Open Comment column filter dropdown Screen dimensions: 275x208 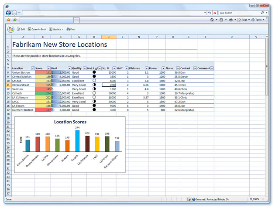[x=212, y=68]
